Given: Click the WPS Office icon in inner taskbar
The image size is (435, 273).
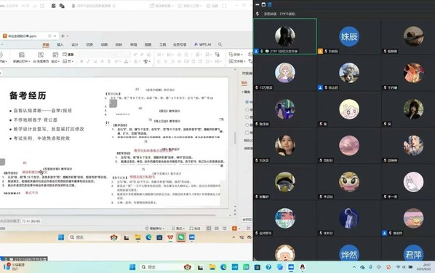Looking at the screenshot, I should [170, 237].
